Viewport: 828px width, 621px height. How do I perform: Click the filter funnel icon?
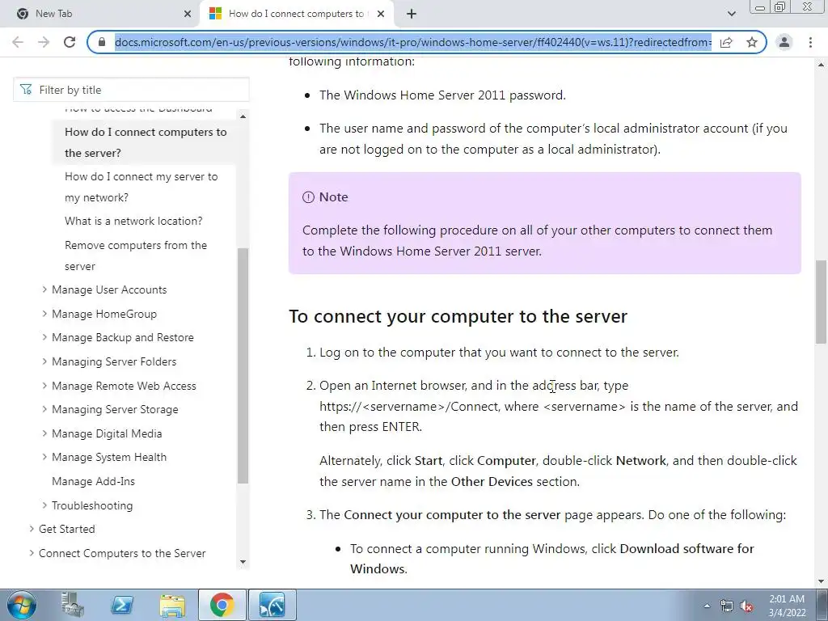[26, 90]
